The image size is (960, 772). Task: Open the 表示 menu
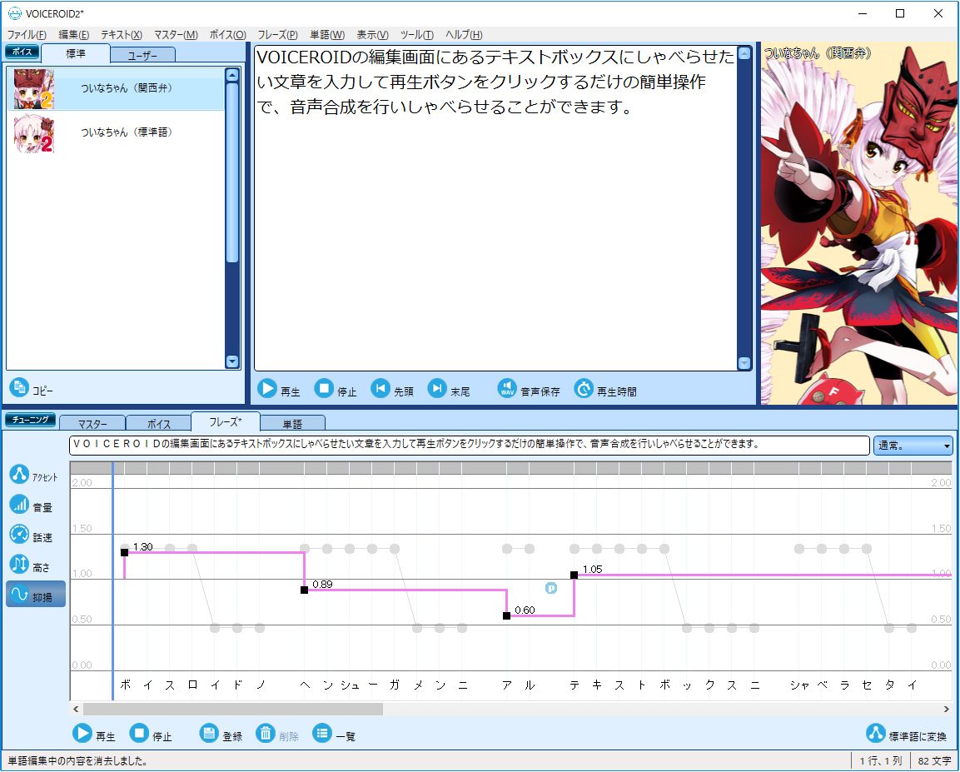(x=372, y=35)
